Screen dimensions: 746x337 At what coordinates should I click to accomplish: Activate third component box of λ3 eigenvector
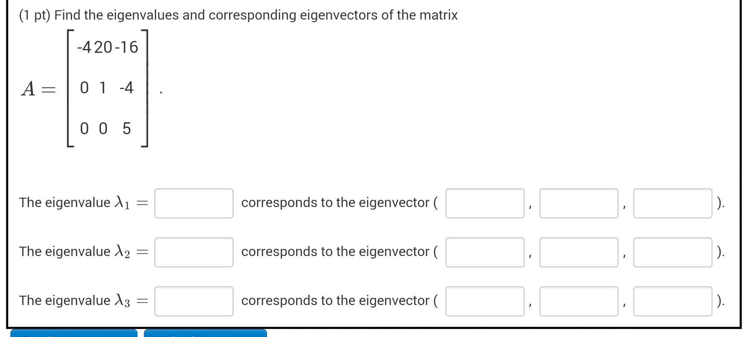pyautogui.click(x=673, y=301)
